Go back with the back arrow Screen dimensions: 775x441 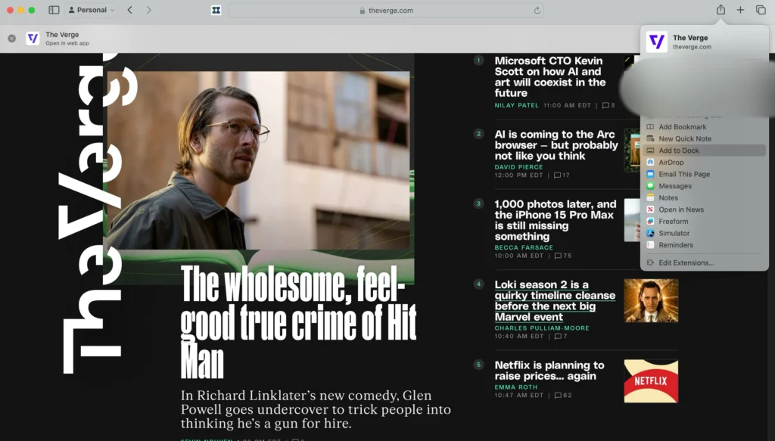pos(130,10)
